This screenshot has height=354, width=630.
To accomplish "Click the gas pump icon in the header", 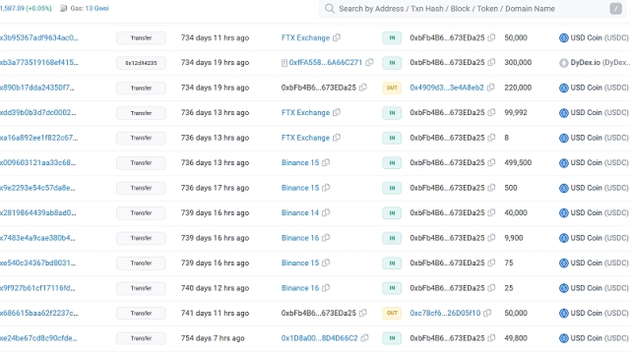I will (63, 9).
